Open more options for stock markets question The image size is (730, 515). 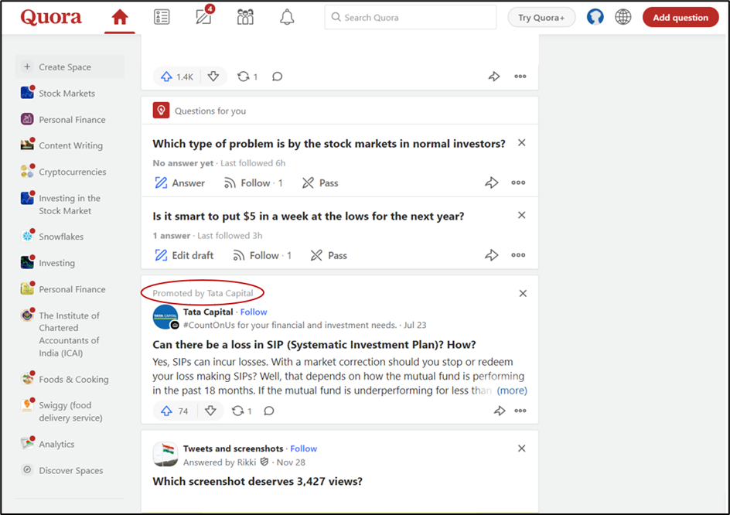[518, 182]
